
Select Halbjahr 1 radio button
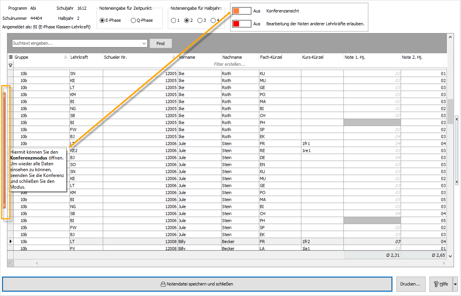173,20
